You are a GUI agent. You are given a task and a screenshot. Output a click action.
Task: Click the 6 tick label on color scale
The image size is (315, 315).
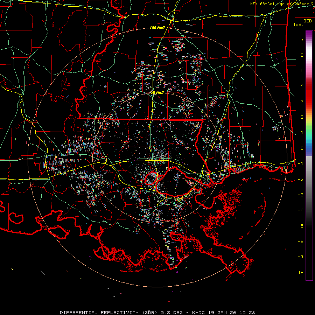pyautogui.click(x=302, y=55)
